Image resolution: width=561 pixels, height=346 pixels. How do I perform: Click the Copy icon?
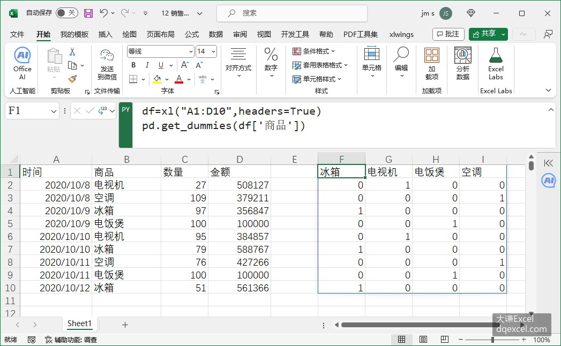click(x=72, y=65)
